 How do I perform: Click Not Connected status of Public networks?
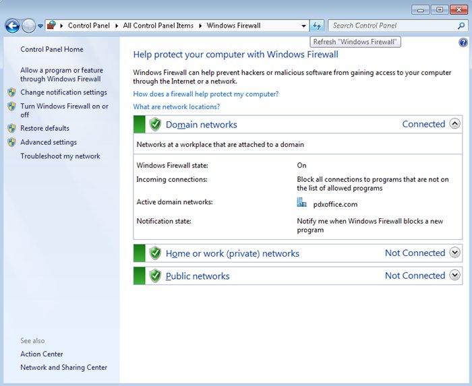coord(415,276)
